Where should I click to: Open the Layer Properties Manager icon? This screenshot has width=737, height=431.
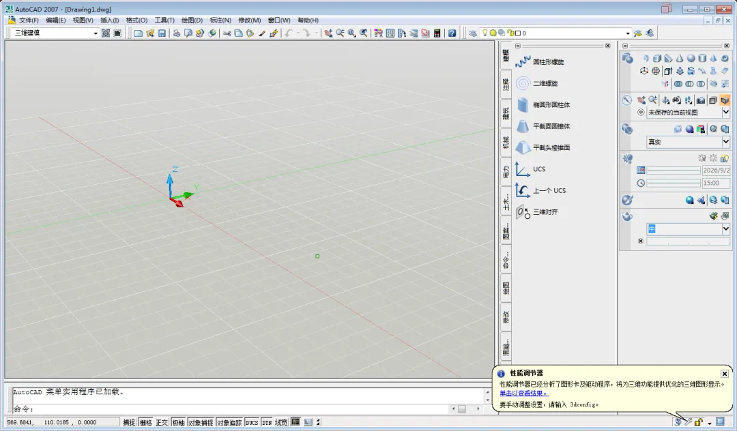[x=473, y=33]
